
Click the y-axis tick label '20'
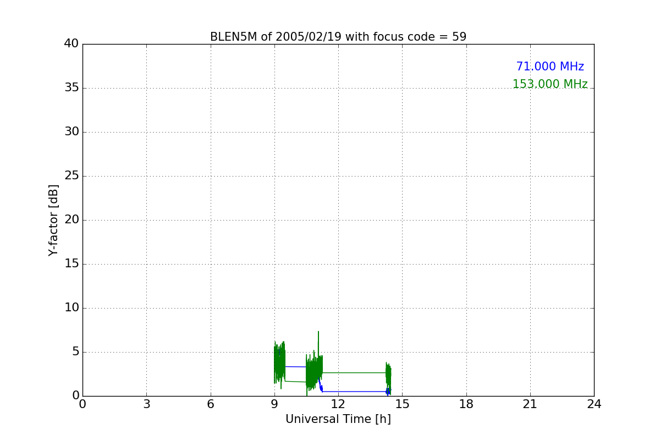[x=71, y=220]
